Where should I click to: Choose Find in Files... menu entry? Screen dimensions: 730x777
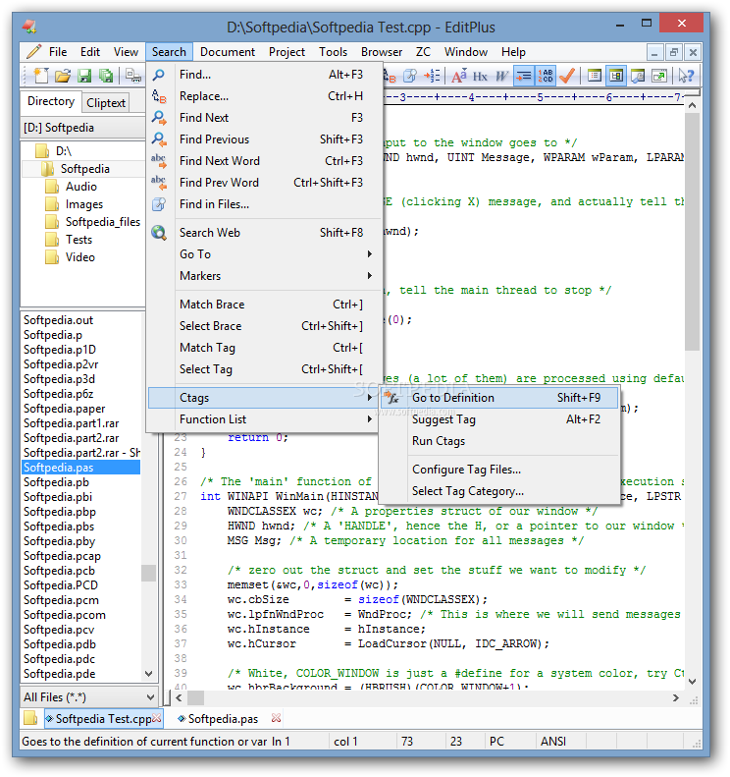coord(265,204)
